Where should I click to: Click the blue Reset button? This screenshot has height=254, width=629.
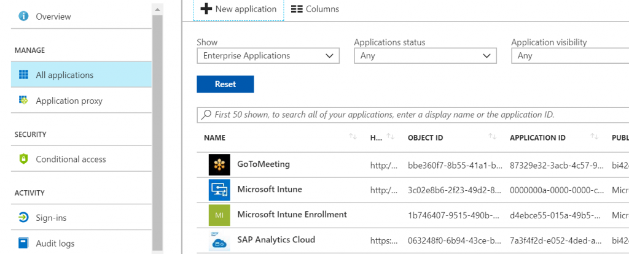(x=225, y=84)
